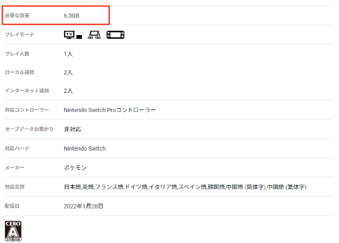Select the 6.0GB capacity value
This screenshot has height=243, width=339.
71,16
